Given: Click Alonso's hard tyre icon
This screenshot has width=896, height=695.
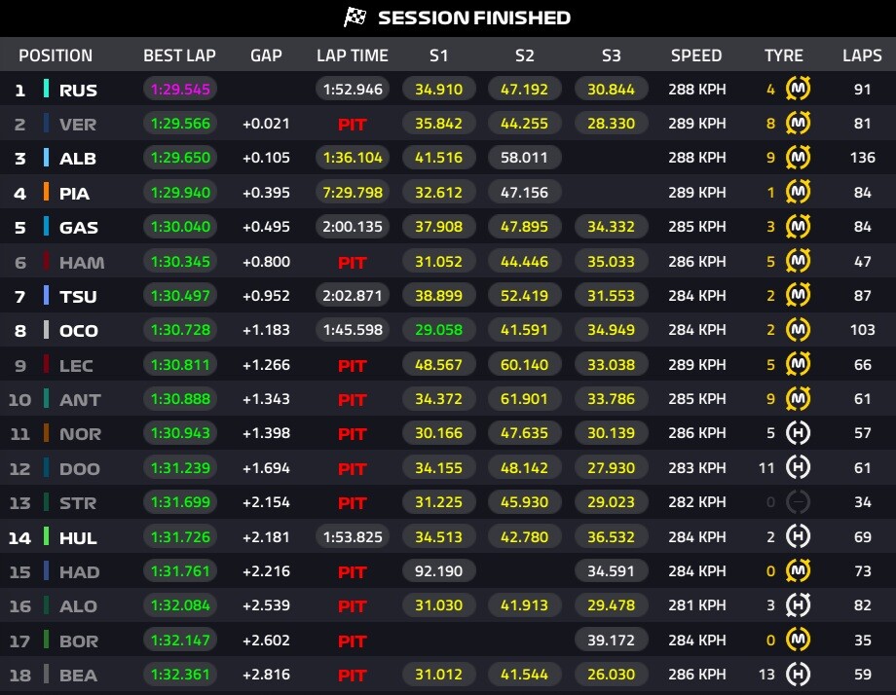Looking at the screenshot, I should (x=799, y=605).
